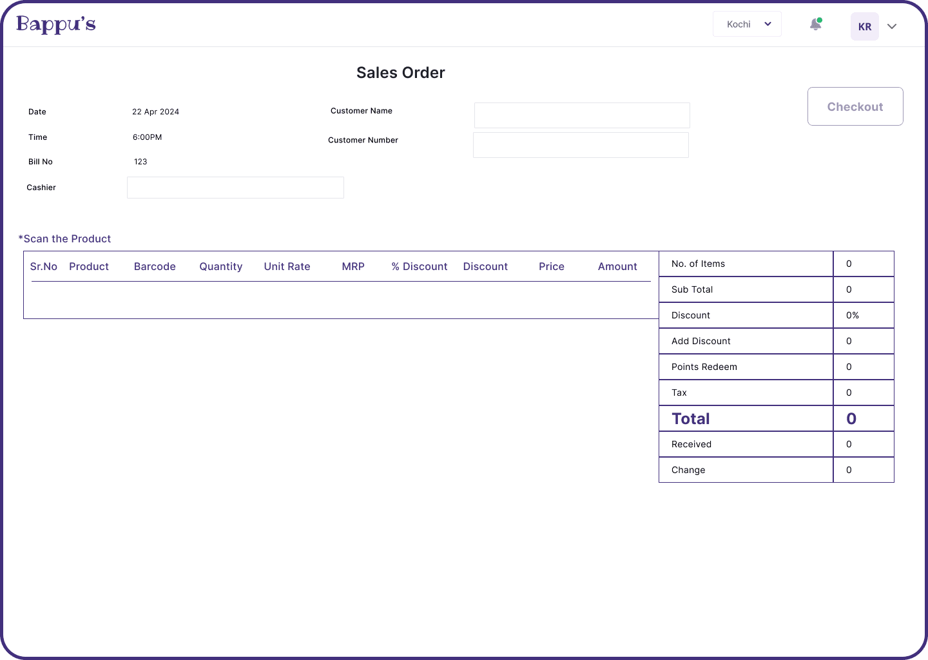Expand the user menu chevron
Viewport: 928px width, 660px height.
892,26
